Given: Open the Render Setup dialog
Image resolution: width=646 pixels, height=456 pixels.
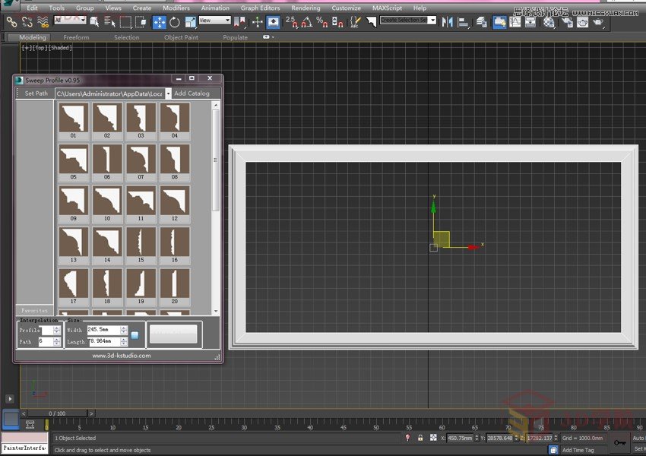Looking at the screenshot, I should pos(567,22).
